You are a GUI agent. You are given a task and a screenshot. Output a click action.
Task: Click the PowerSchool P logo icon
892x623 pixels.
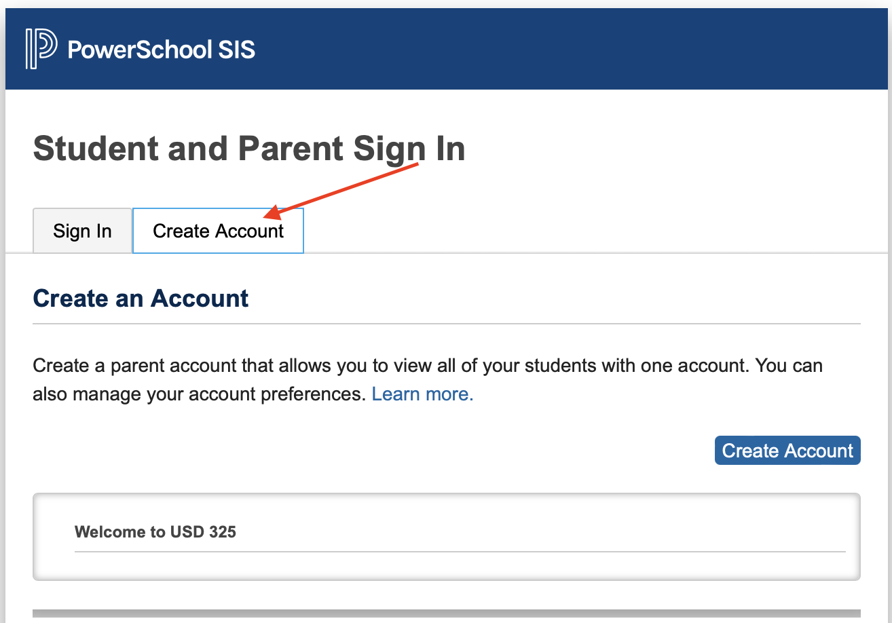point(41,49)
